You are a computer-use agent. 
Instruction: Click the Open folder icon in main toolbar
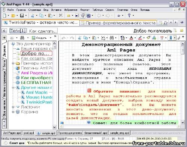click(13, 16)
